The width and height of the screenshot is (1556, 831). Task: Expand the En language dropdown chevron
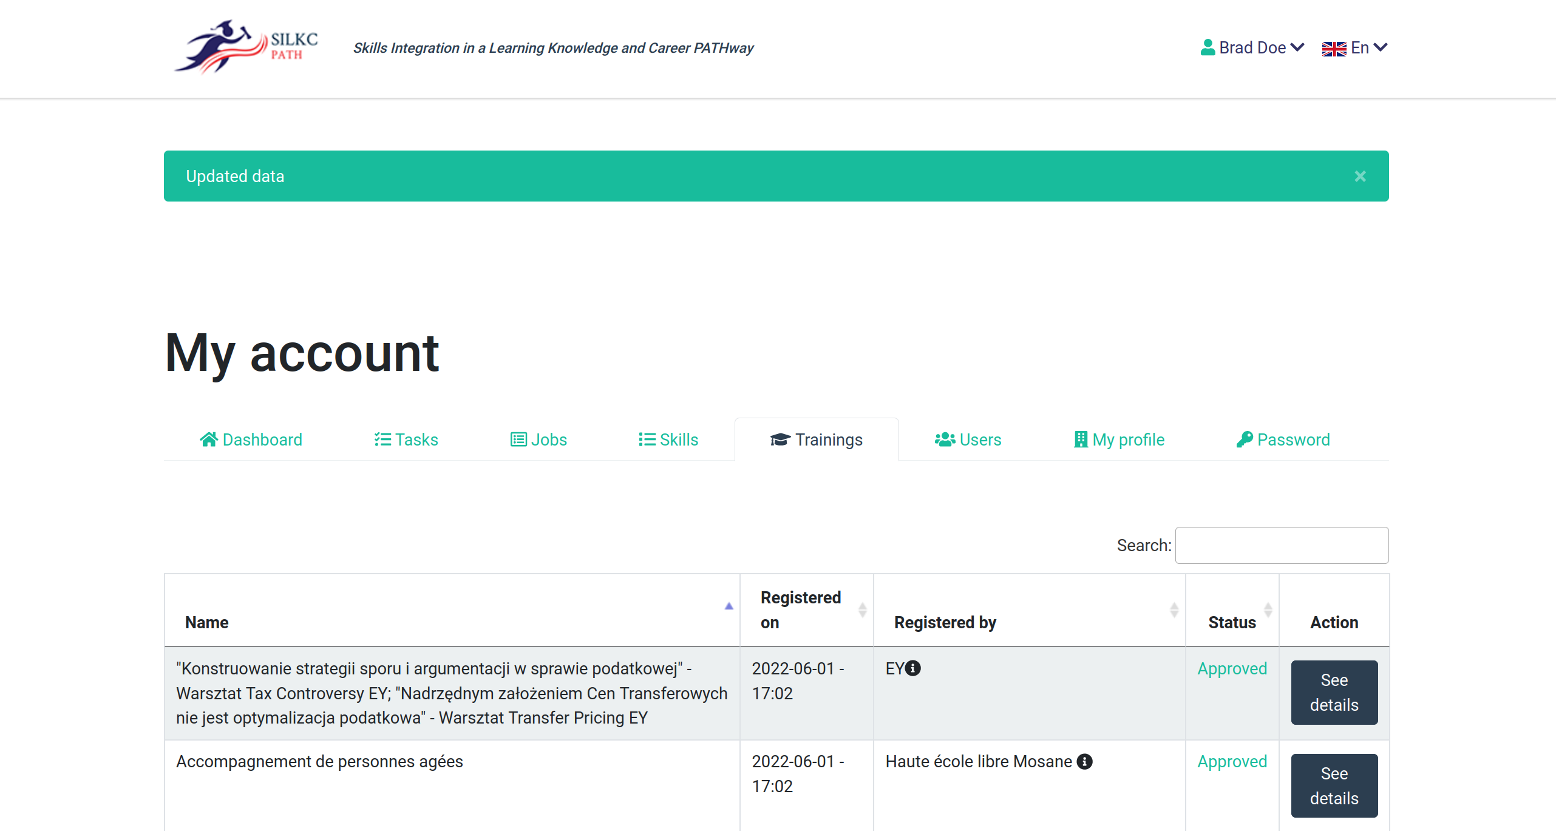coord(1380,47)
